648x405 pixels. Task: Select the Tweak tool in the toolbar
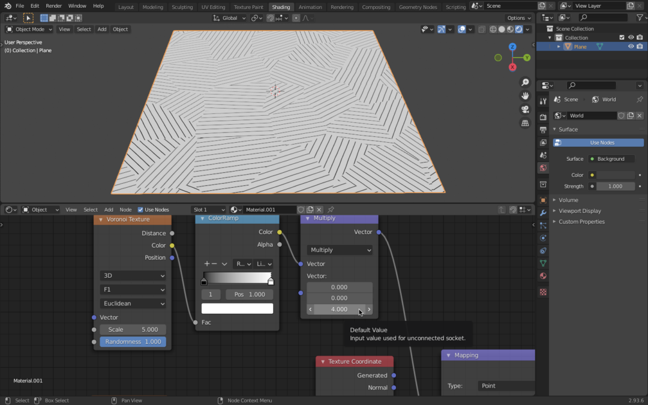click(x=28, y=18)
